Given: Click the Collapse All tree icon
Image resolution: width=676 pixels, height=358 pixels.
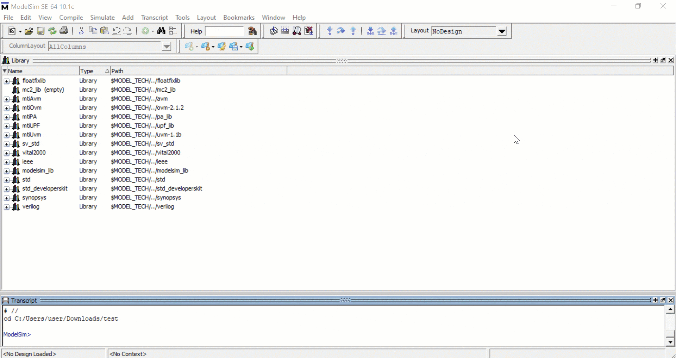Looking at the screenshot, I should (173, 31).
